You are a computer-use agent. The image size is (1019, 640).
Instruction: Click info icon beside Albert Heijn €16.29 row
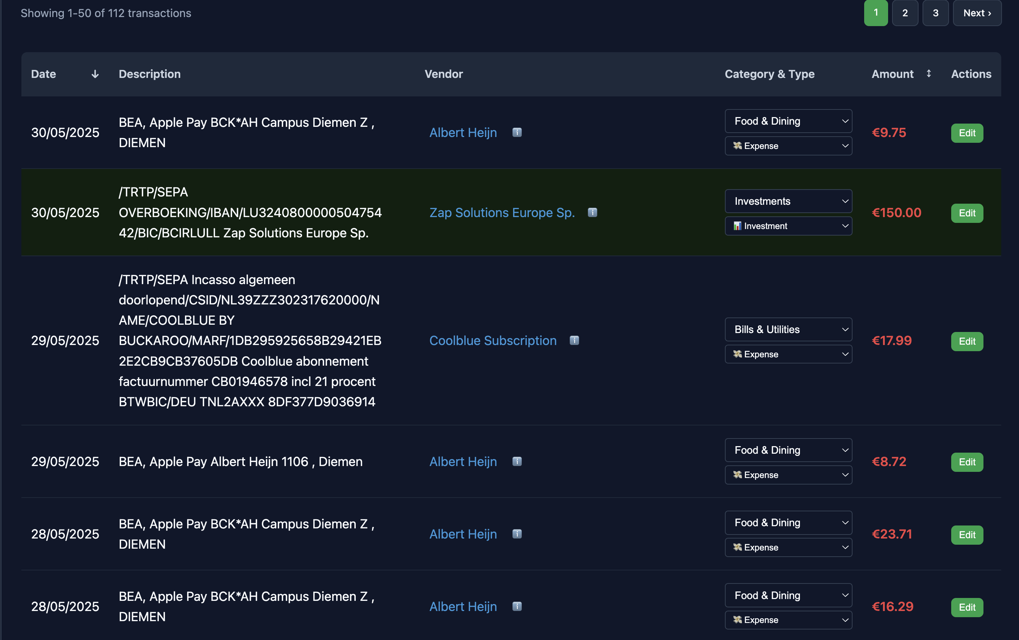(x=517, y=606)
